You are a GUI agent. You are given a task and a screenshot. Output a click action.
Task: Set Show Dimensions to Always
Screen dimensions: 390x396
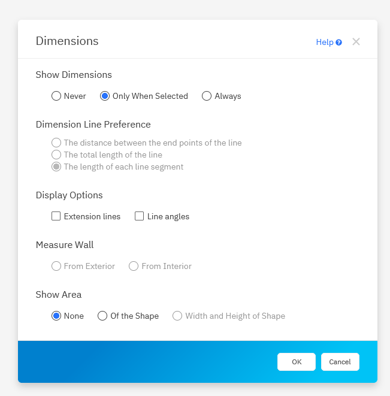[207, 96]
